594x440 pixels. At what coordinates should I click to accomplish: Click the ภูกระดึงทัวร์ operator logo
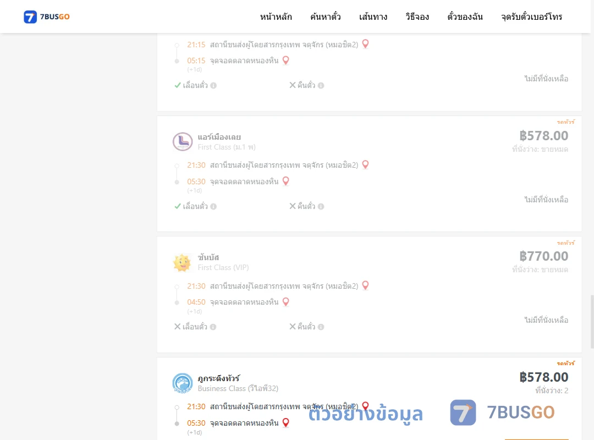tap(183, 383)
